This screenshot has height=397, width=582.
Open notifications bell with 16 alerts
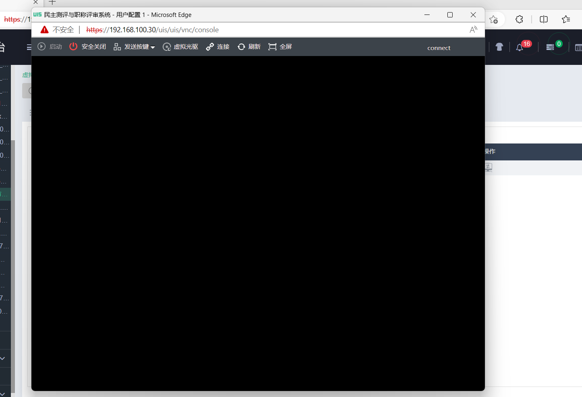(520, 47)
